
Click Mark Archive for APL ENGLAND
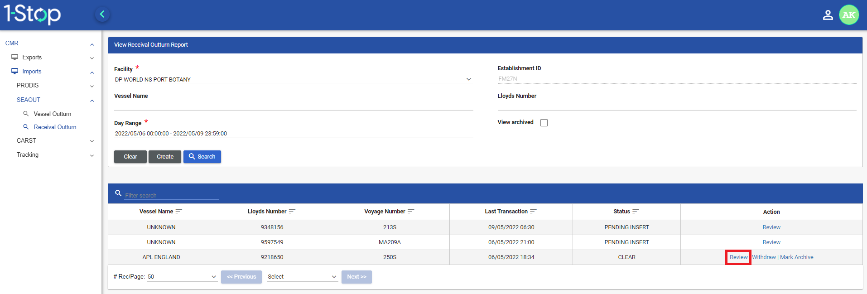[796, 257]
